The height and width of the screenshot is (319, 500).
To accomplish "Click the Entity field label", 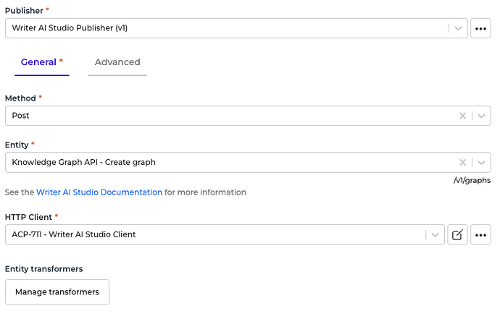I will click(x=17, y=145).
